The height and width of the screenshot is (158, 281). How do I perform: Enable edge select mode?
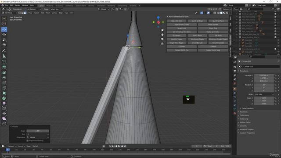[x=22, y=13]
